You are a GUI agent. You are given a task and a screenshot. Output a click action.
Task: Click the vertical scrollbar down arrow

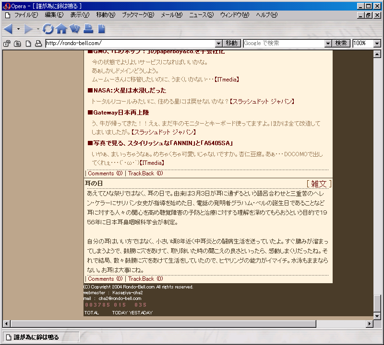pos(377,316)
